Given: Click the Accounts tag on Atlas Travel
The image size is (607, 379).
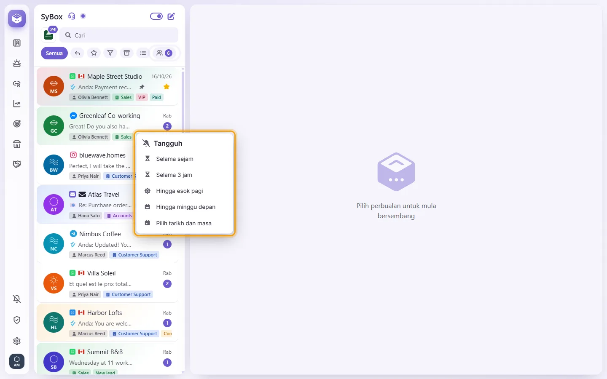Looking at the screenshot, I should (x=119, y=216).
